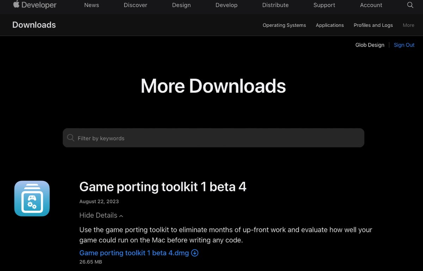Open the Account menu
Viewport: 423px width, 271px height.
coord(371,5)
